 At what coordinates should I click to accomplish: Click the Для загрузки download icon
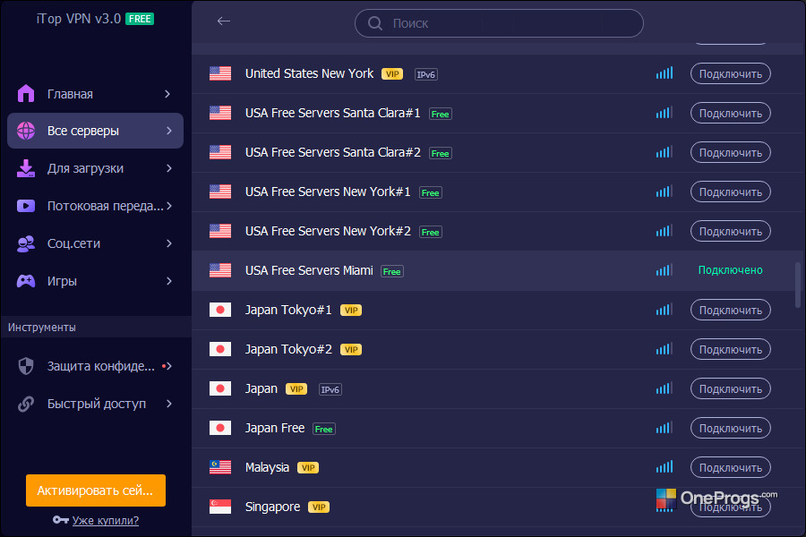26,168
